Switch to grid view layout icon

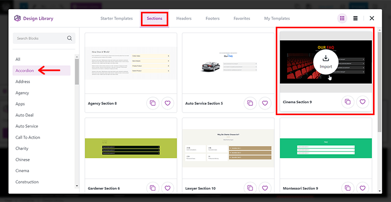tap(342, 18)
